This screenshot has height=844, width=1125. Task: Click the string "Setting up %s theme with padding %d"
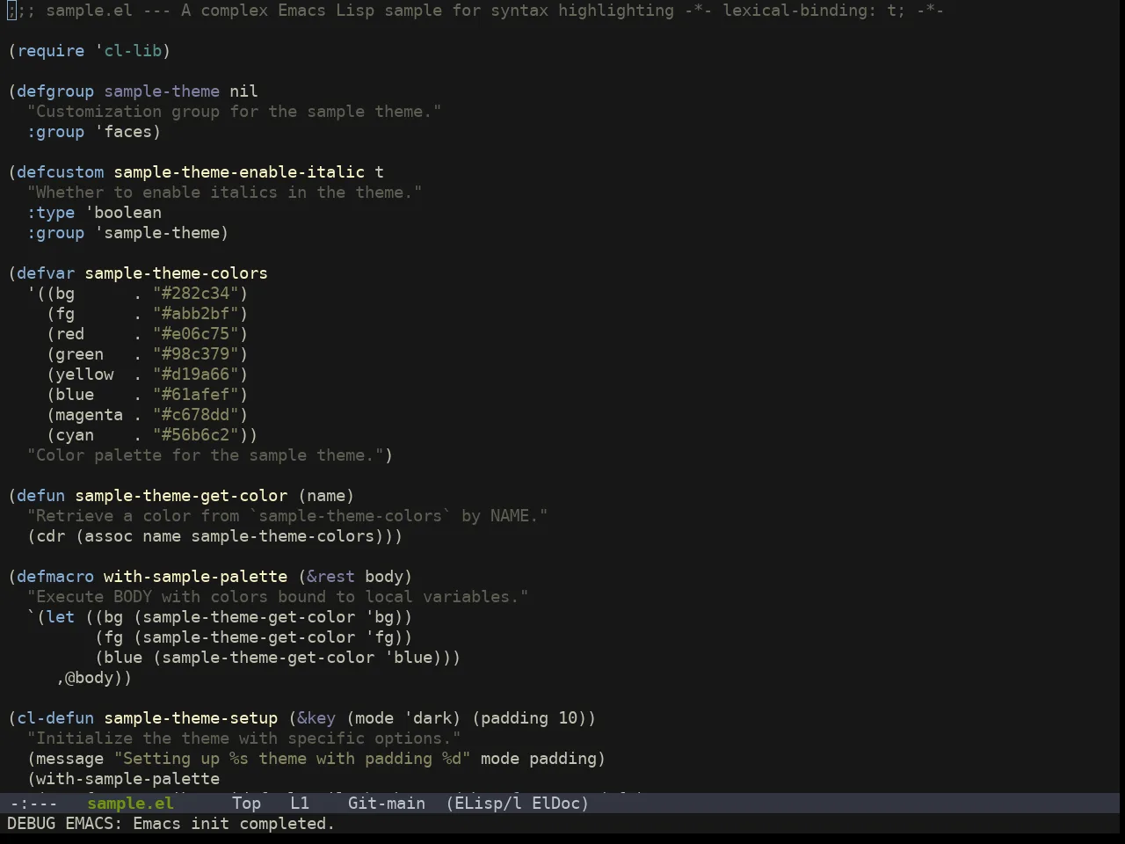(293, 759)
